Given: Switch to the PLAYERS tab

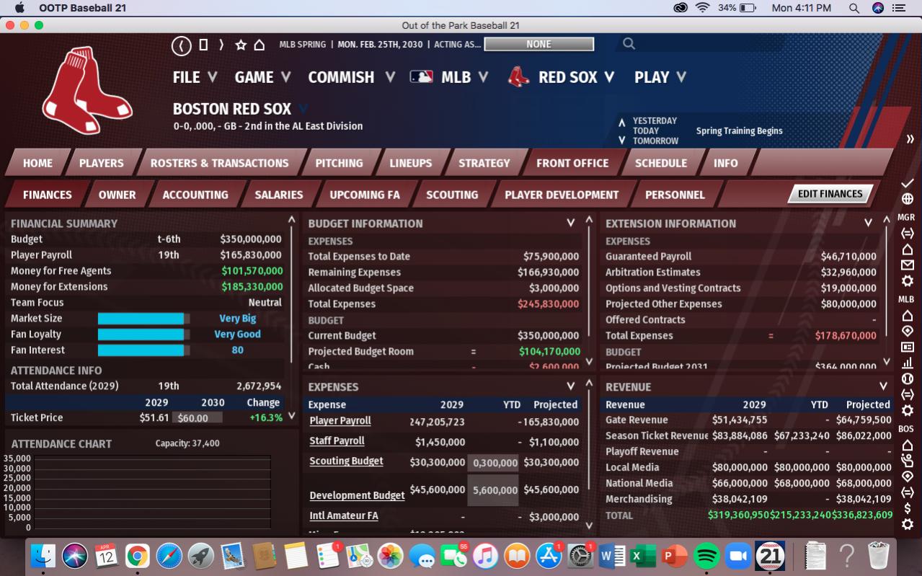Looking at the screenshot, I should pyautogui.click(x=102, y=163).
